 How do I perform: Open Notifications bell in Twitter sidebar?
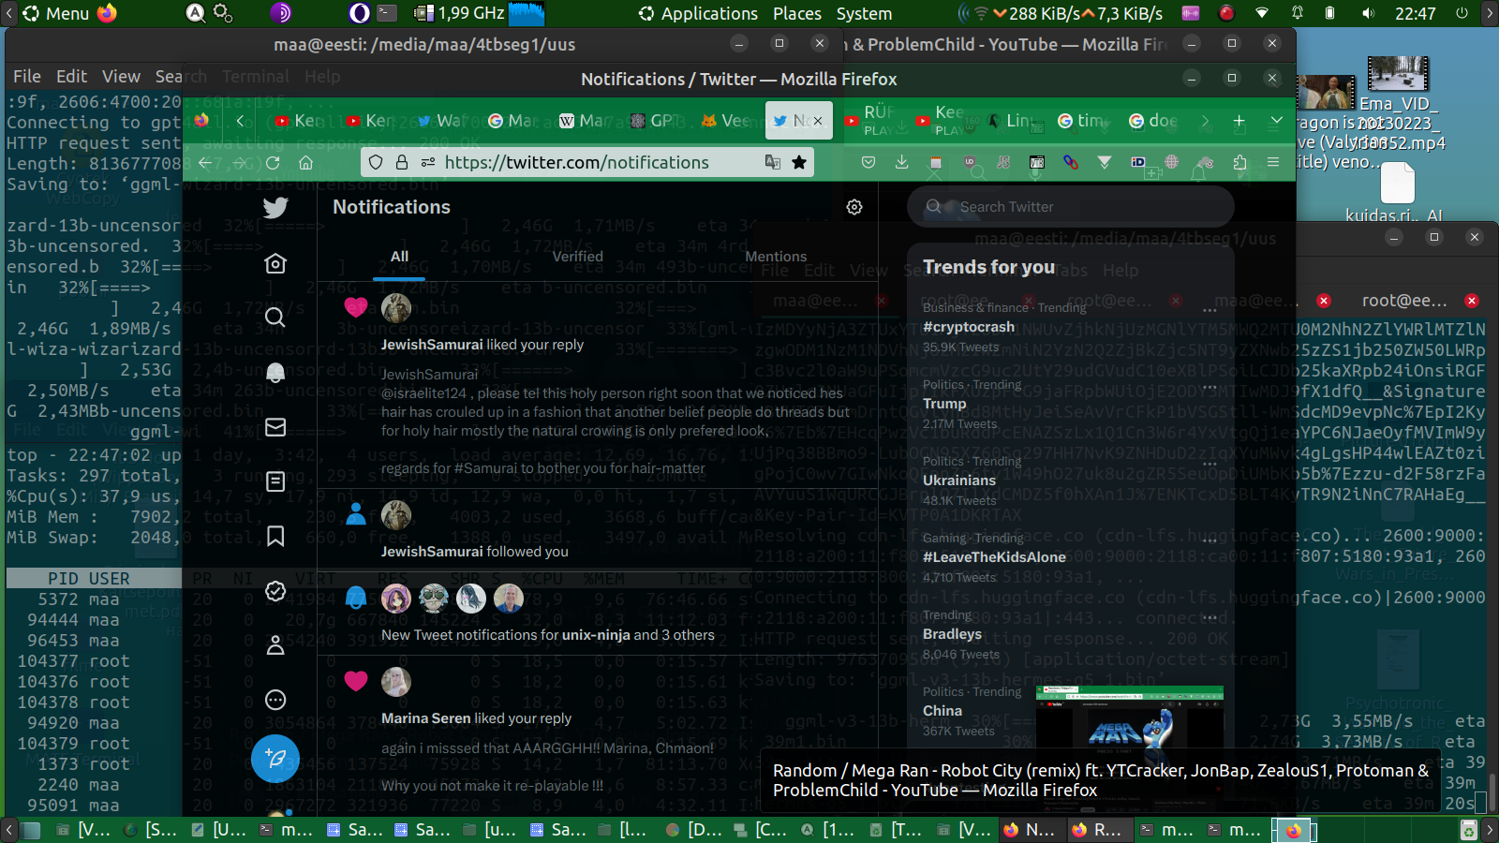coord(275,372)
